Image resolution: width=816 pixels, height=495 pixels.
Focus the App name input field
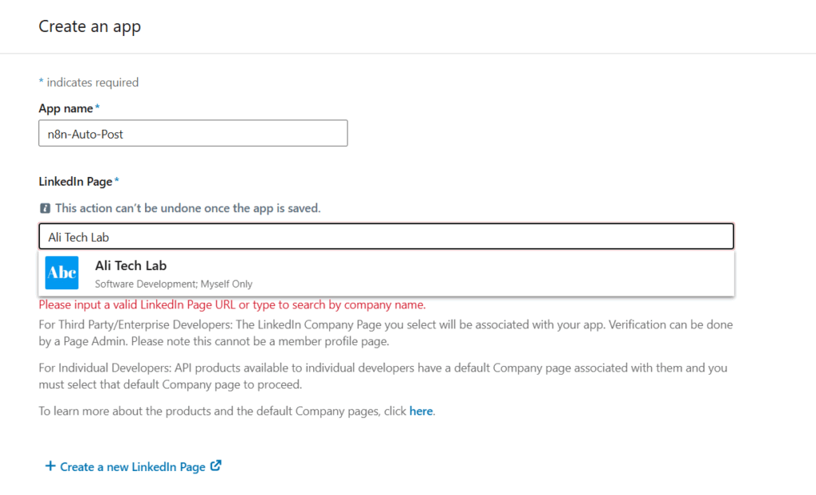(193, 133)
